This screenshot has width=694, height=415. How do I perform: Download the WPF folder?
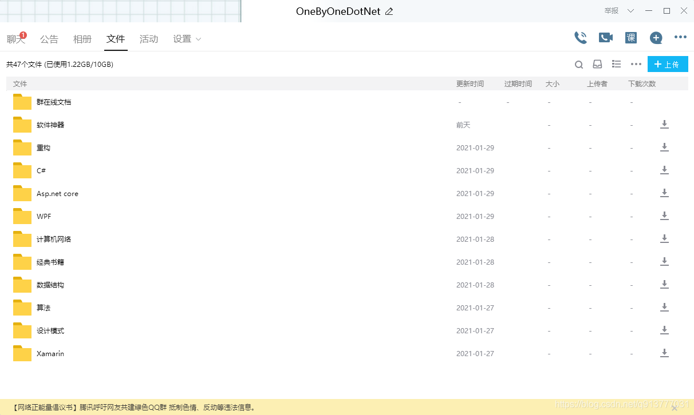(664, 216)
